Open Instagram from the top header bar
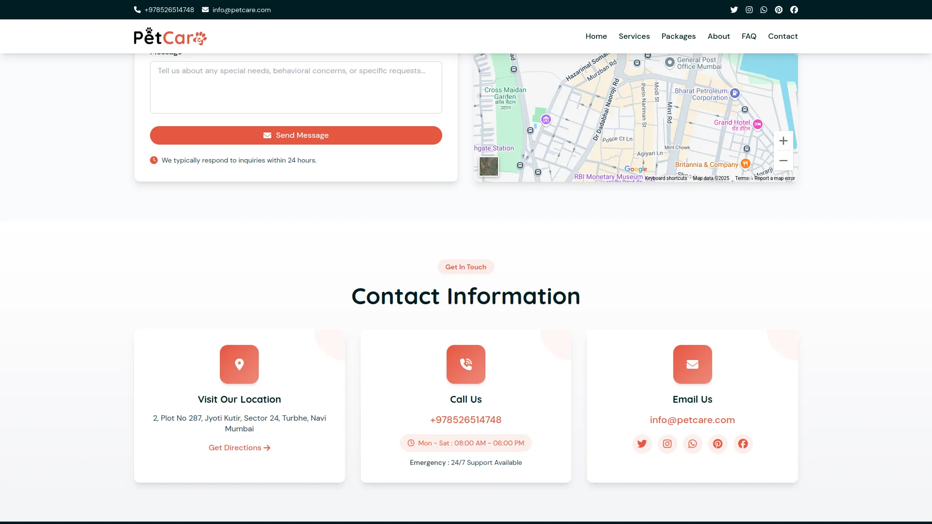The height and width of the screenshot is (524, 932). click(749, 10)
